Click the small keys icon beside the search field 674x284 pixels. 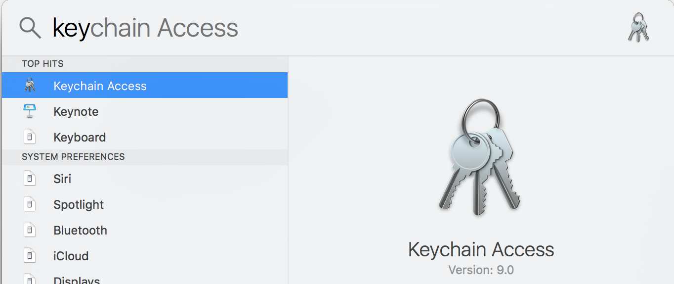[x=638, y=28]
